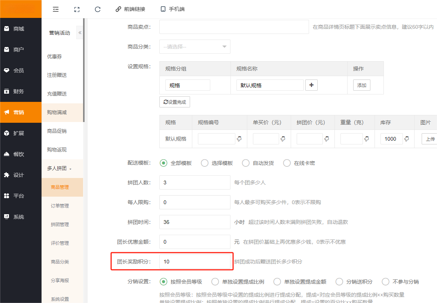437x303 pixels.
Task: Click the 上传 image button
Action: [430, 139]
